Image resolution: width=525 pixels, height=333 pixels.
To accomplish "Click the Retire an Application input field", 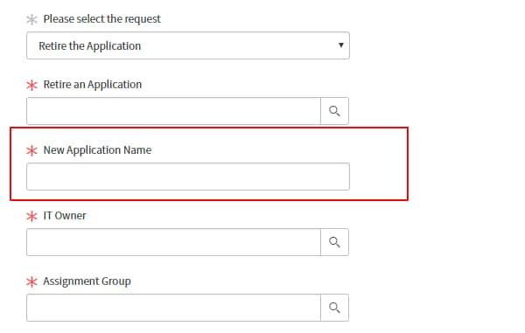I will [x=173, y=111].
